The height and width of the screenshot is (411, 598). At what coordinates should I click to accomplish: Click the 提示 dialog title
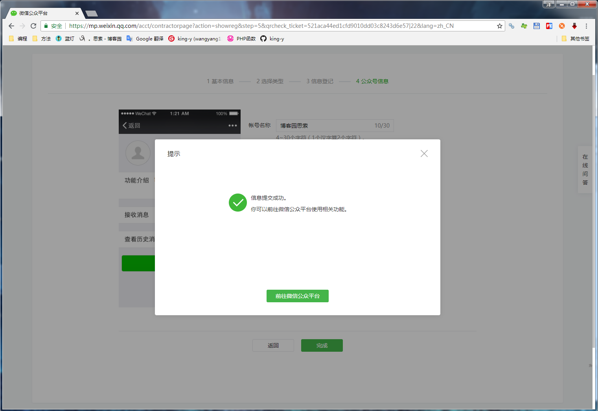pyautogui.click(x=174, y=153)
